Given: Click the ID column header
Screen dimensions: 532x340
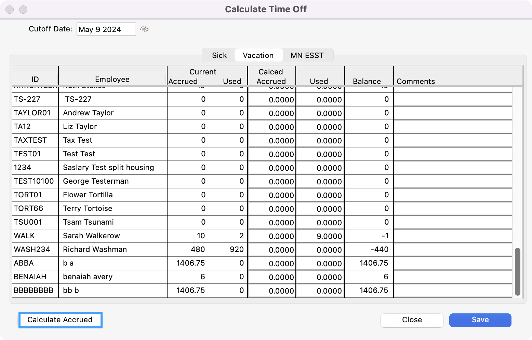Looking at the screenshot, I should point(35,79).
